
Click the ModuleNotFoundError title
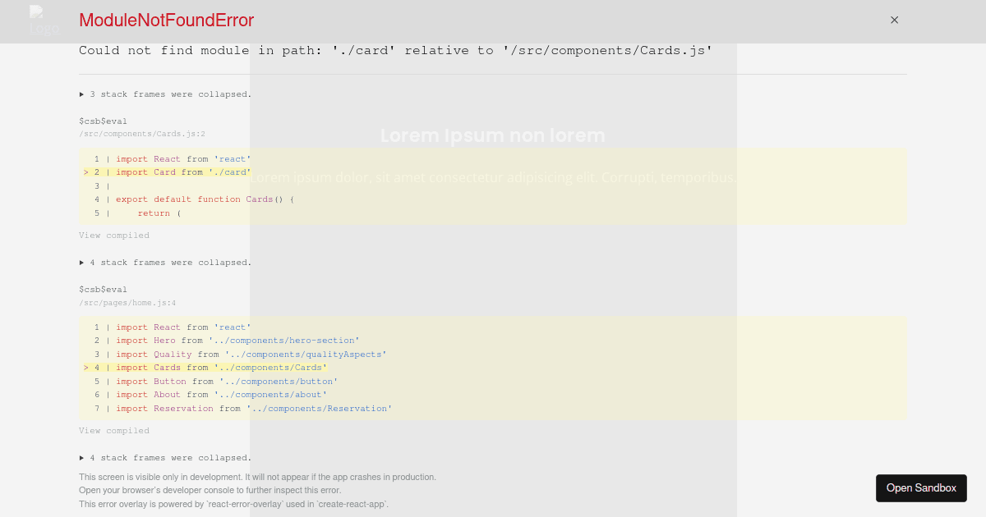click(166, 21)
